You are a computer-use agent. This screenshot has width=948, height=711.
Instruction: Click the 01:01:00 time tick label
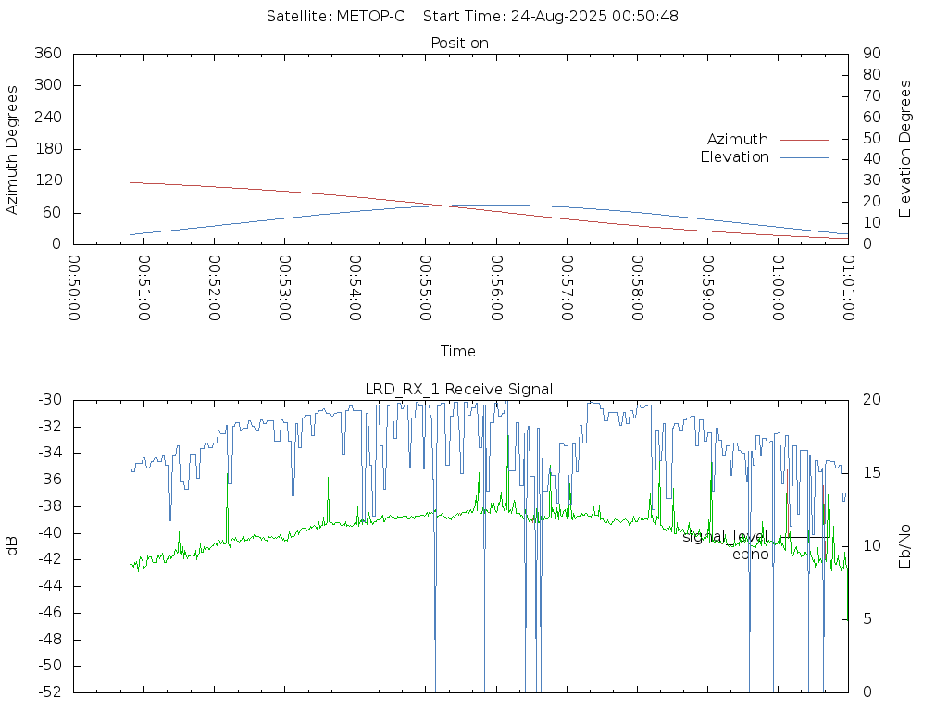848,288
